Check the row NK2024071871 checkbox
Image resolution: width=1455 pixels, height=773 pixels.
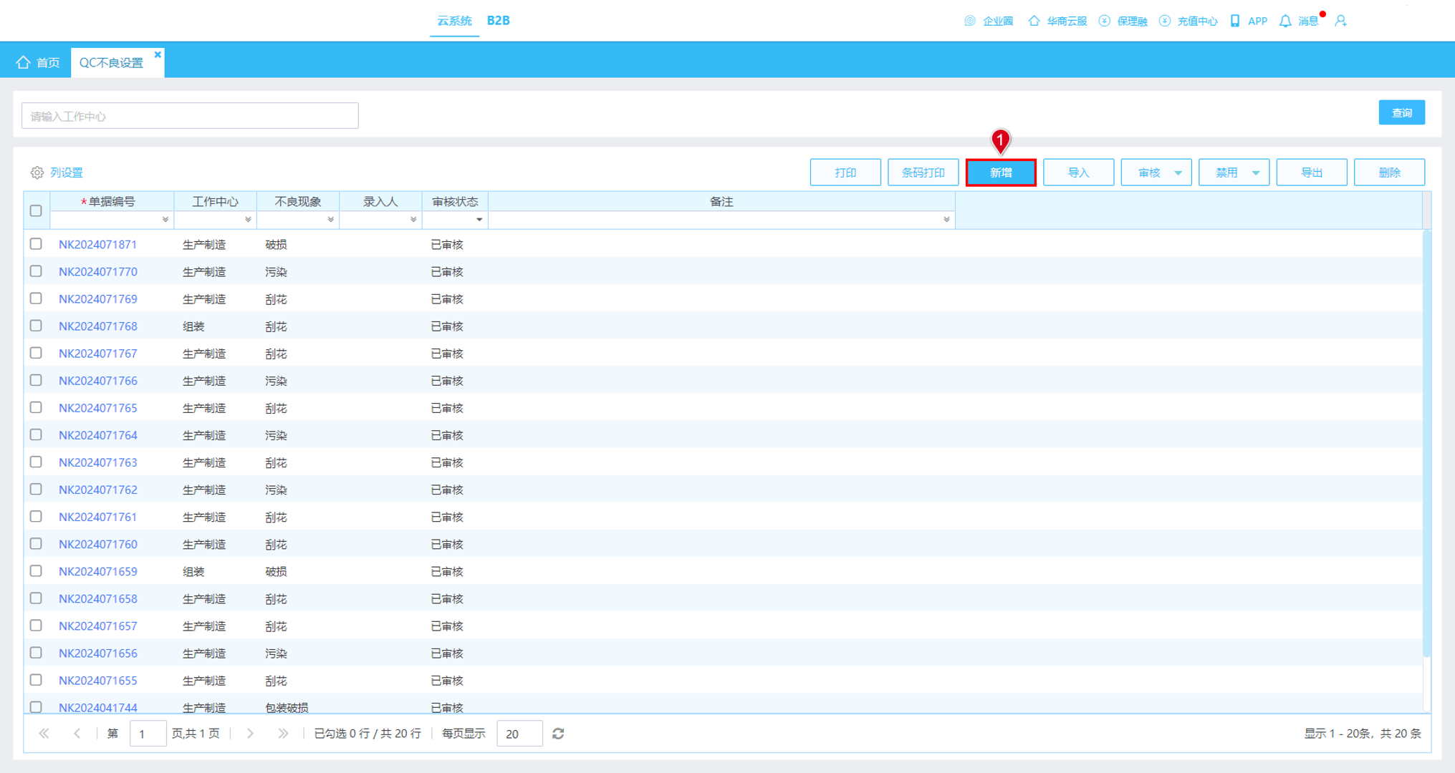pos(36,244)
